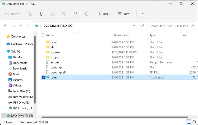Screen dimensions: 198x125
Task: Open Downloads in navigation pane
Action: point(18,68)
